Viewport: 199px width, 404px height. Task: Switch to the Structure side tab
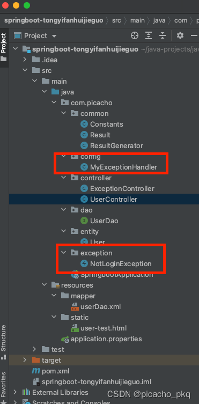click(x=4, y=342)
